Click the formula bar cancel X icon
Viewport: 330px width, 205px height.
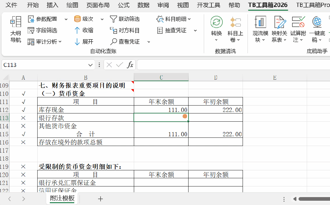point(109,65)
